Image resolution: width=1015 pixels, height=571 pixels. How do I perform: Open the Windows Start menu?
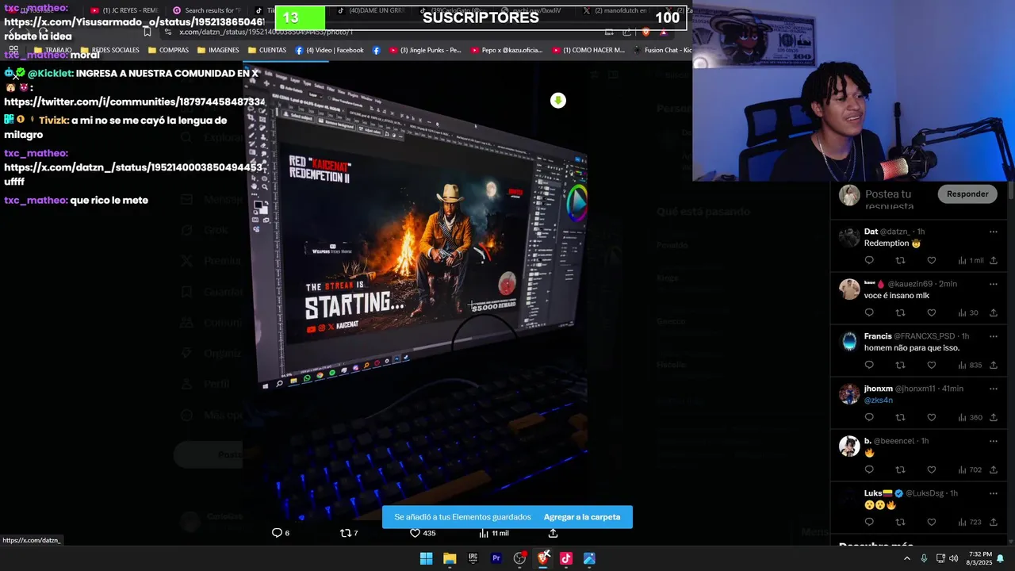[426, 558]
